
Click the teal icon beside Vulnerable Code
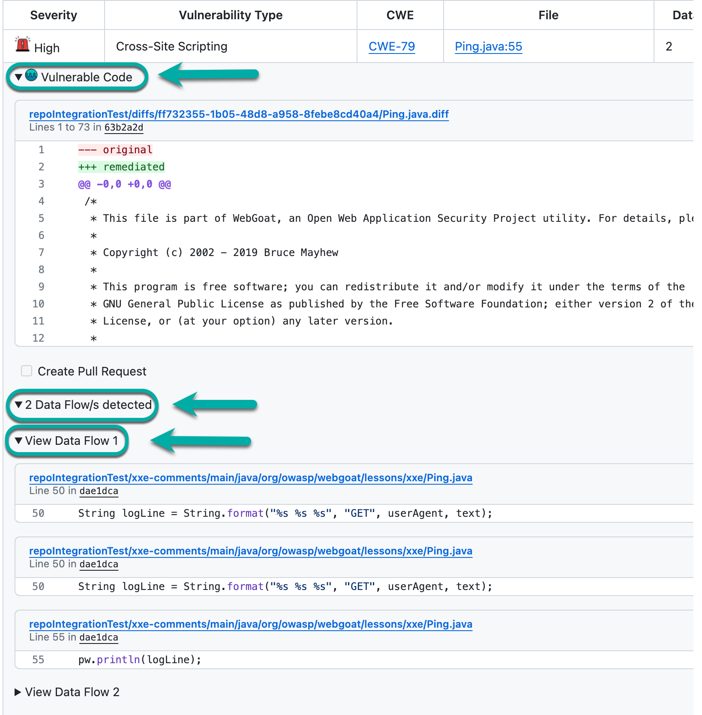tap(31, 76)
